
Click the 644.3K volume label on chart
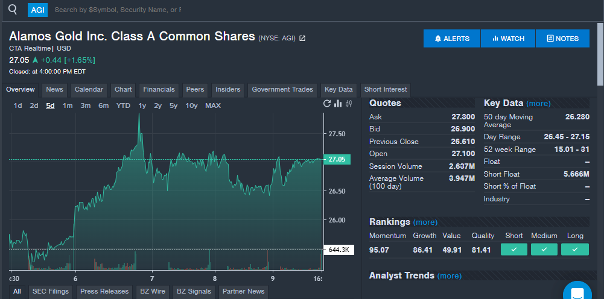[x=339, y=250]
